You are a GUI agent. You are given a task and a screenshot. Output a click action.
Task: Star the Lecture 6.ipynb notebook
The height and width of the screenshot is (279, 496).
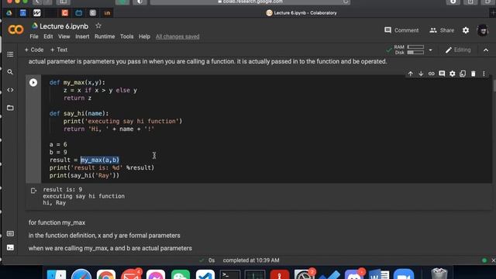coord(98,26)
